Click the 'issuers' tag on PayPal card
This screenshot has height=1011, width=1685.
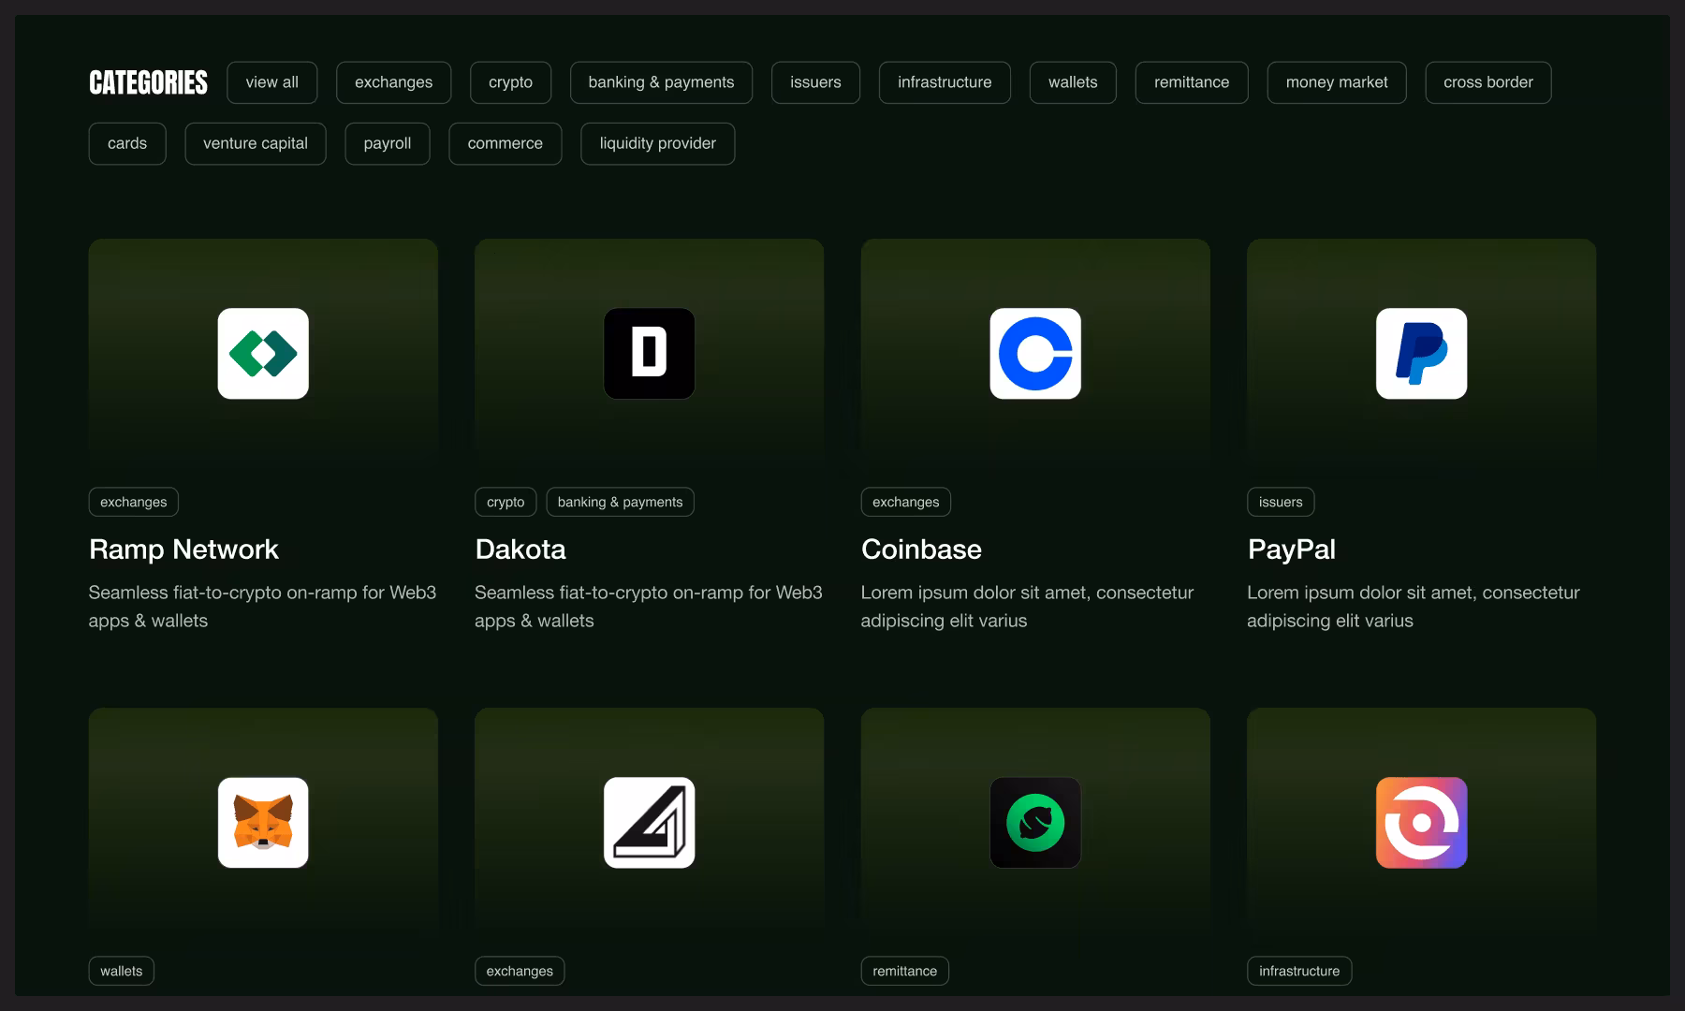[x=1281, y=502]
